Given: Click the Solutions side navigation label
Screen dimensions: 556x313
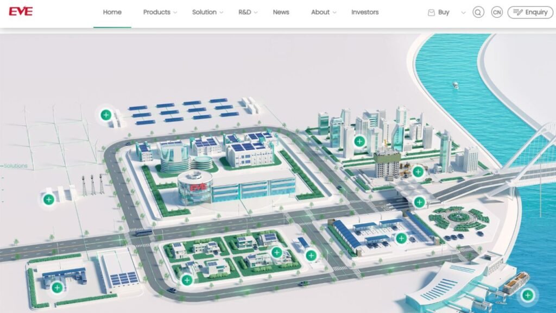Looking at the screenshot, I should tap(15, 166).
